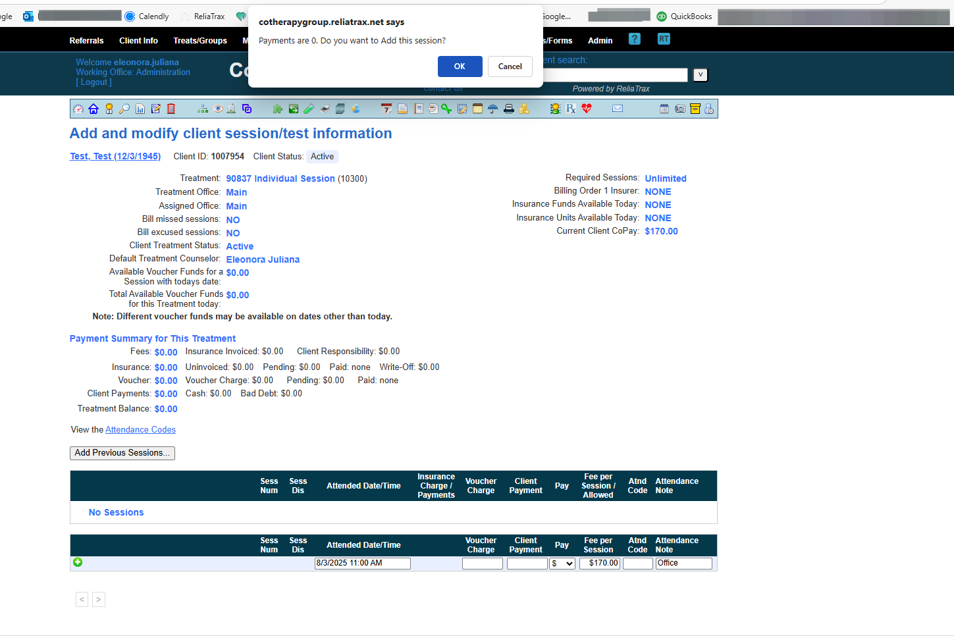
Task: Open the Referrals menu
Action: pyautogui.click(x=86, y=41)
